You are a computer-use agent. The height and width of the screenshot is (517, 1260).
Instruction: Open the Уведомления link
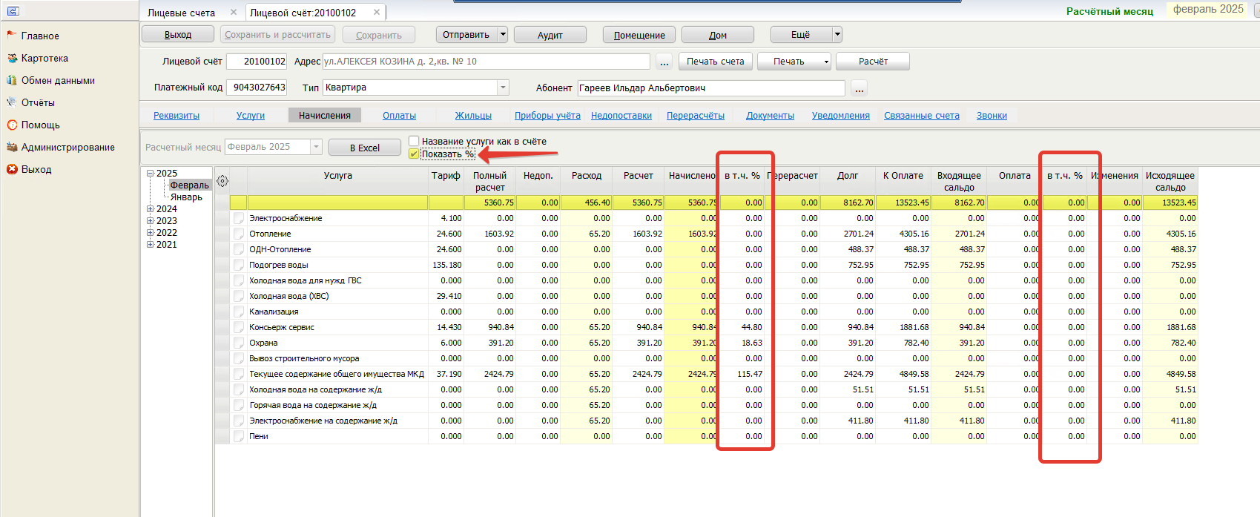pyautogui.click(x=841, y=116)
